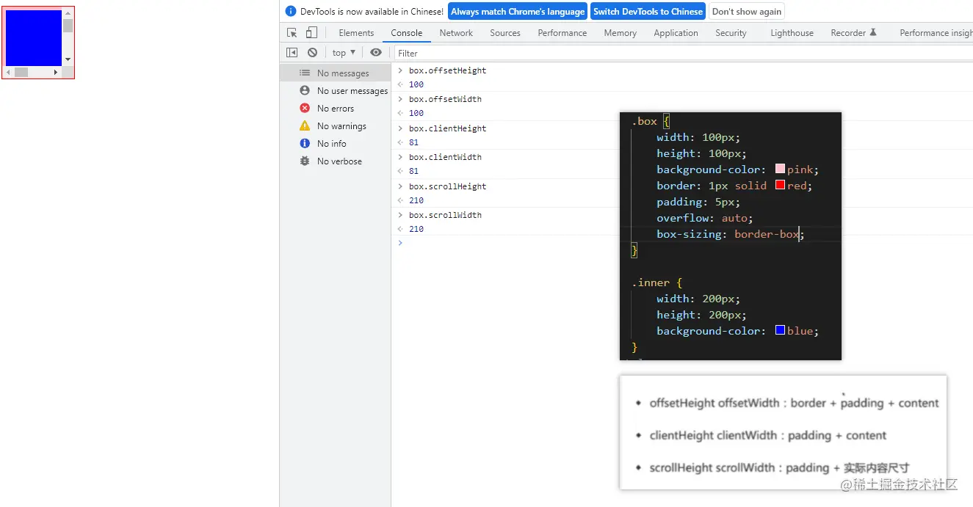Select No user messages in sidebar
Image resolution: width=973 pixels, height=507 pixels.
point(336,91)
